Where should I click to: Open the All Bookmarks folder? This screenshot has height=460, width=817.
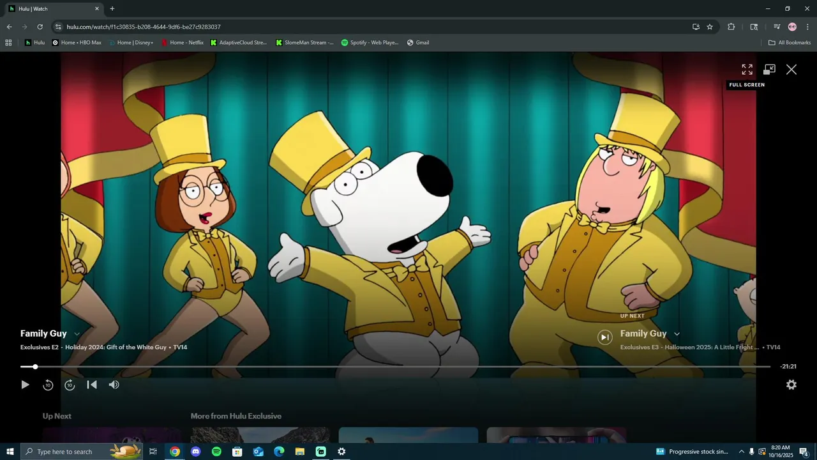tap(790, 43)
